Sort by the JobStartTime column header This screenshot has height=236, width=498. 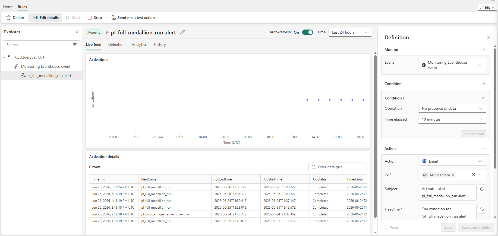285,179
